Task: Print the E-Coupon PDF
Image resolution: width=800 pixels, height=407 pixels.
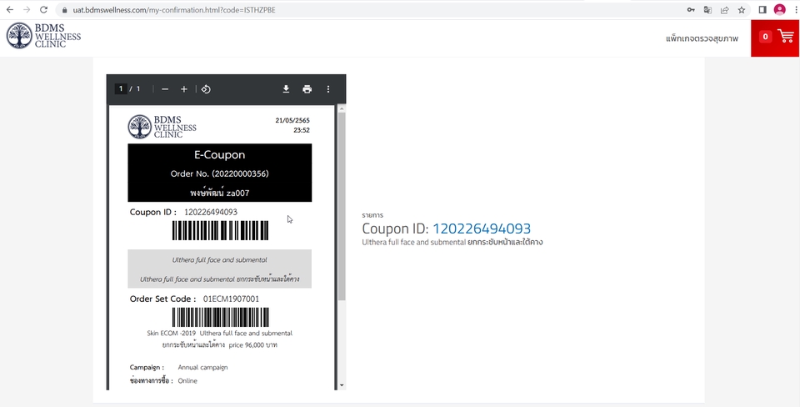Action: (307, 89)
